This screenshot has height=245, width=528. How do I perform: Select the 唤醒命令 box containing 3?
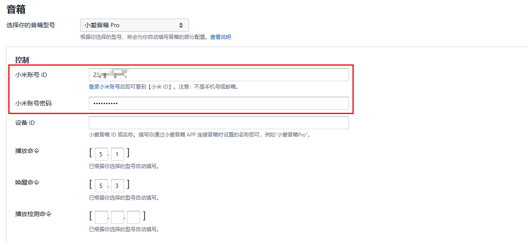[117, 186]
